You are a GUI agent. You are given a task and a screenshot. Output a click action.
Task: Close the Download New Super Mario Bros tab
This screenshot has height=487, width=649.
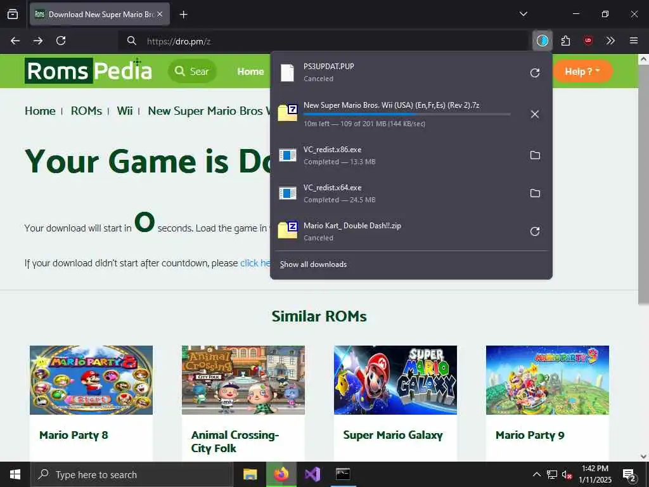[160, 14]
